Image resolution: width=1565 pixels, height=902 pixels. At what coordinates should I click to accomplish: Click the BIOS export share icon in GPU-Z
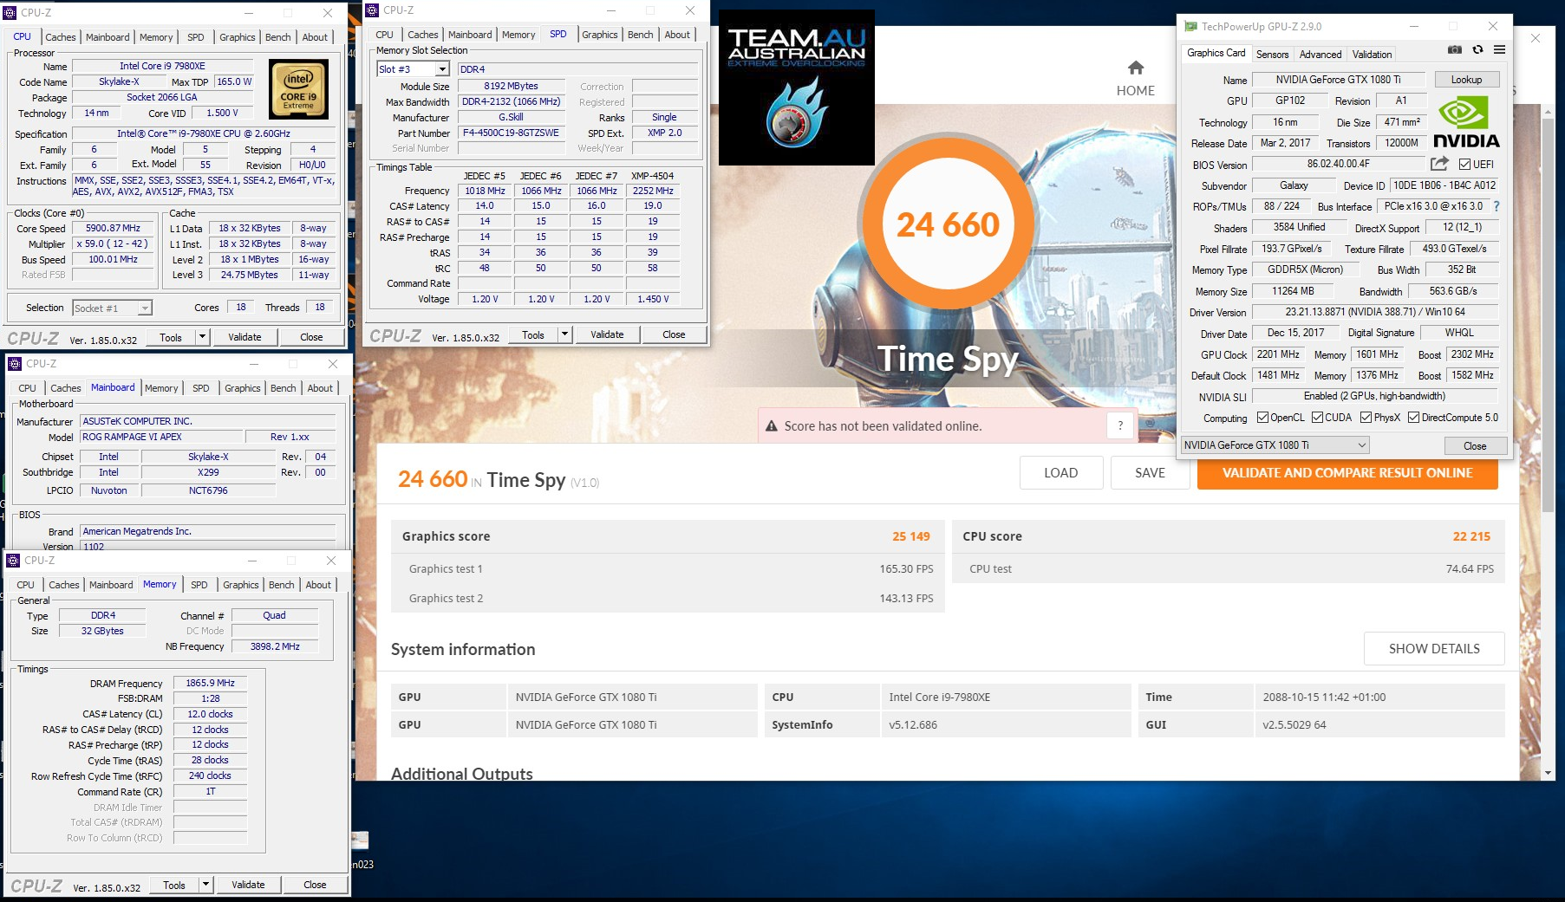tap(1439, 164)
